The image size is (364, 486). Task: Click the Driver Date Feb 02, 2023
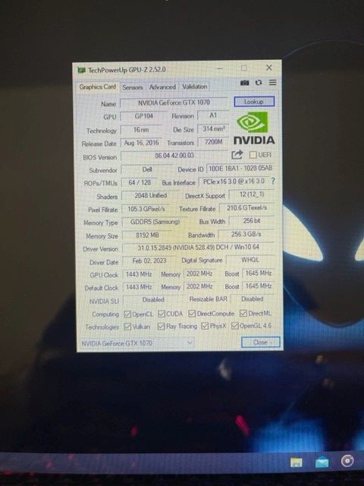click(x=149, y=261)
